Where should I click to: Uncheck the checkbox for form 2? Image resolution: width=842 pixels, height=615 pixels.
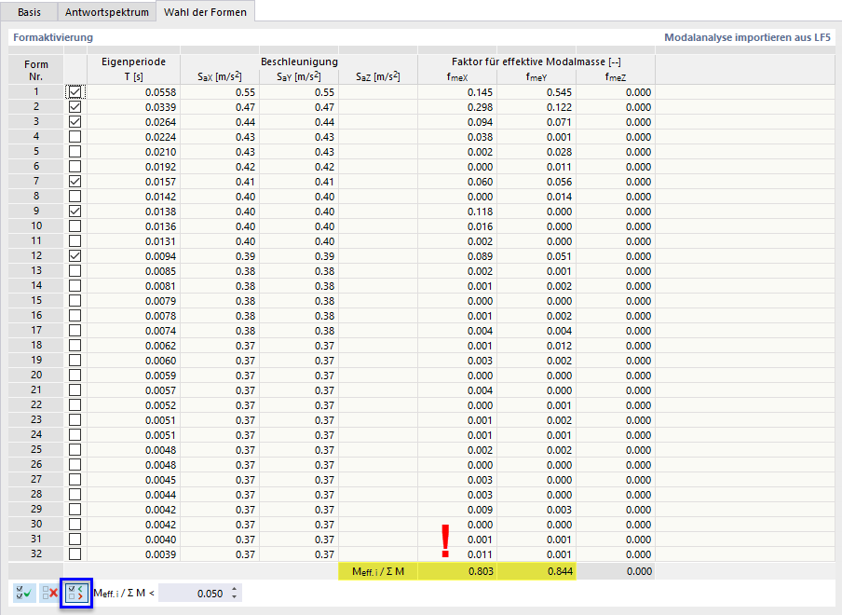pyautogui.click(x=75, y=107)
